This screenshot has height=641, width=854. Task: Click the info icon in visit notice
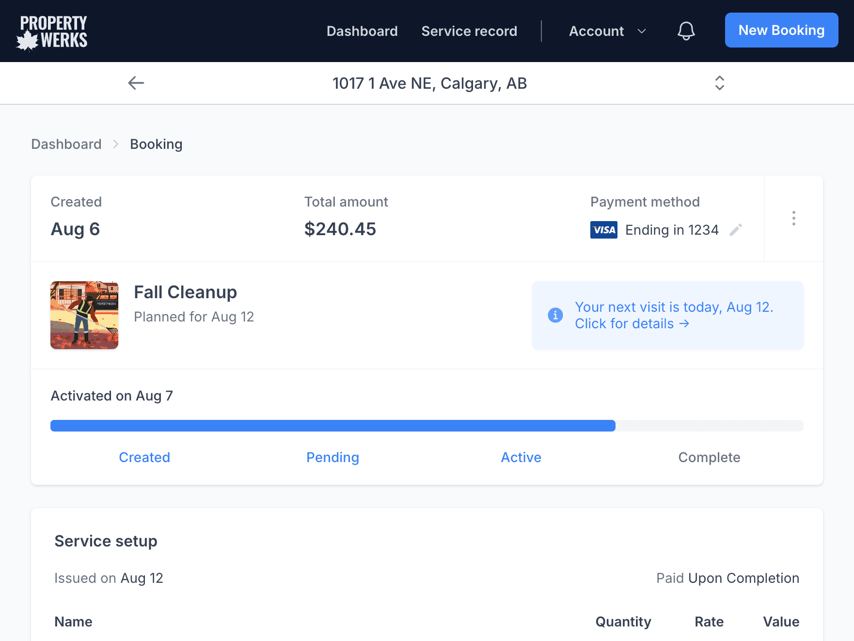(555, 315)
